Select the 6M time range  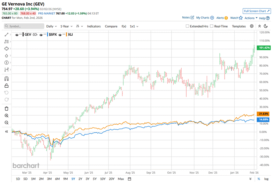click(x=57, y=179)
